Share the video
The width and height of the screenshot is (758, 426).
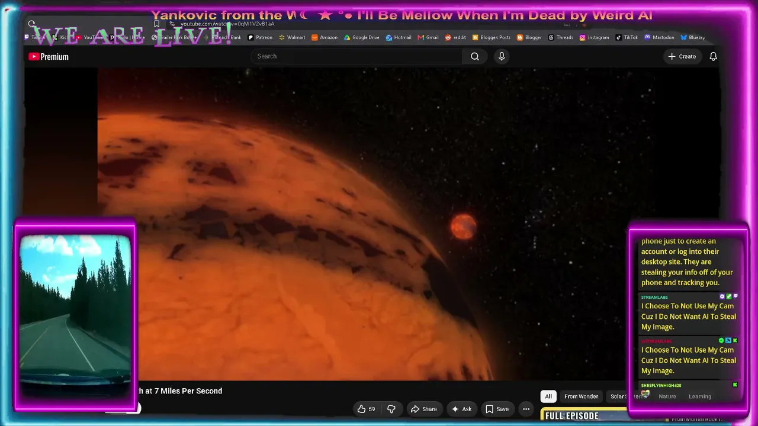[x=423, y=409]
